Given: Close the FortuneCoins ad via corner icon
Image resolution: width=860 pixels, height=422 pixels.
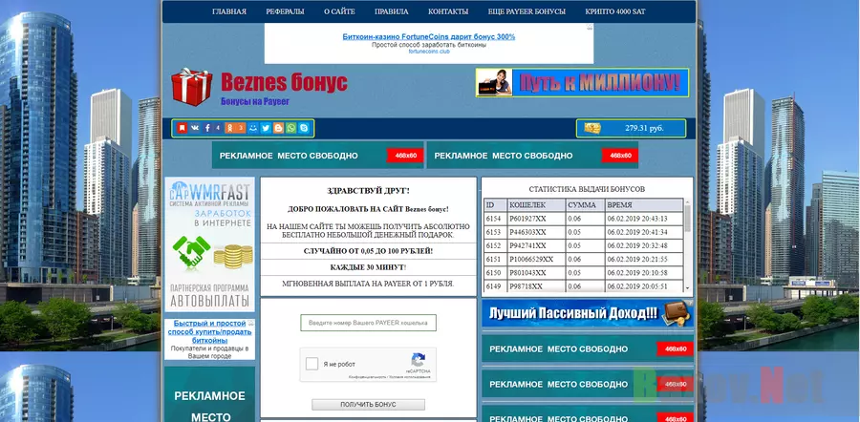Looking at the screenshot, I should tap(590, 27).
